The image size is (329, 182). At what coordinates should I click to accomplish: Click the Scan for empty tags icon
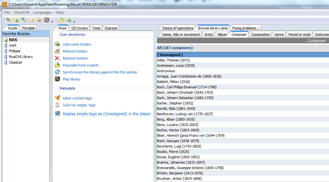pyautogui.click(x=57, y=105)
